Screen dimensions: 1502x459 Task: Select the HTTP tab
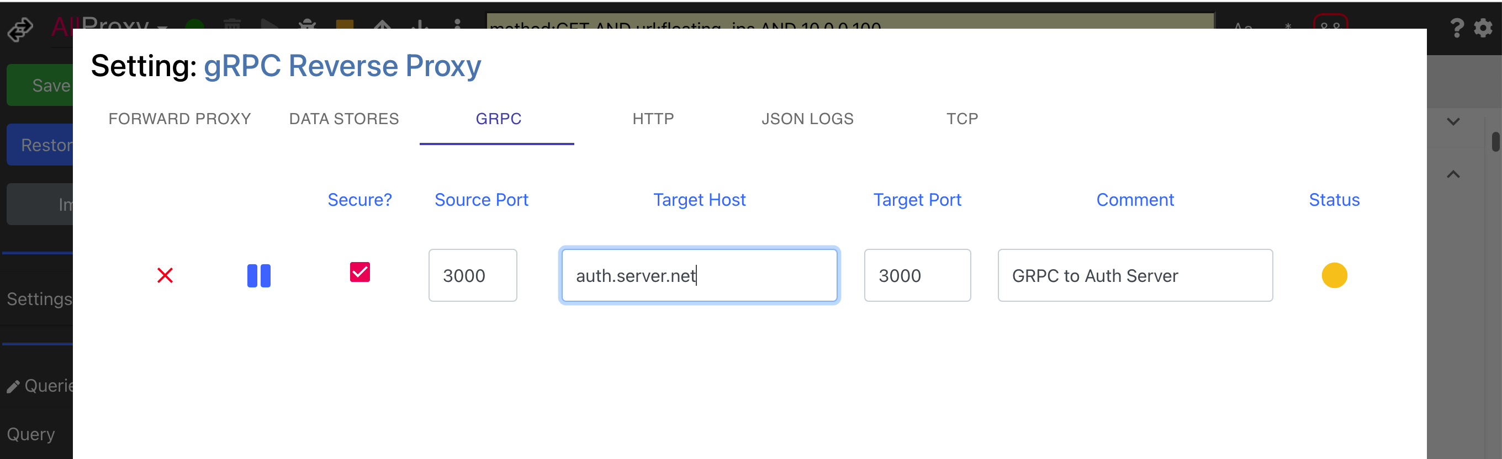coord(653,119)
